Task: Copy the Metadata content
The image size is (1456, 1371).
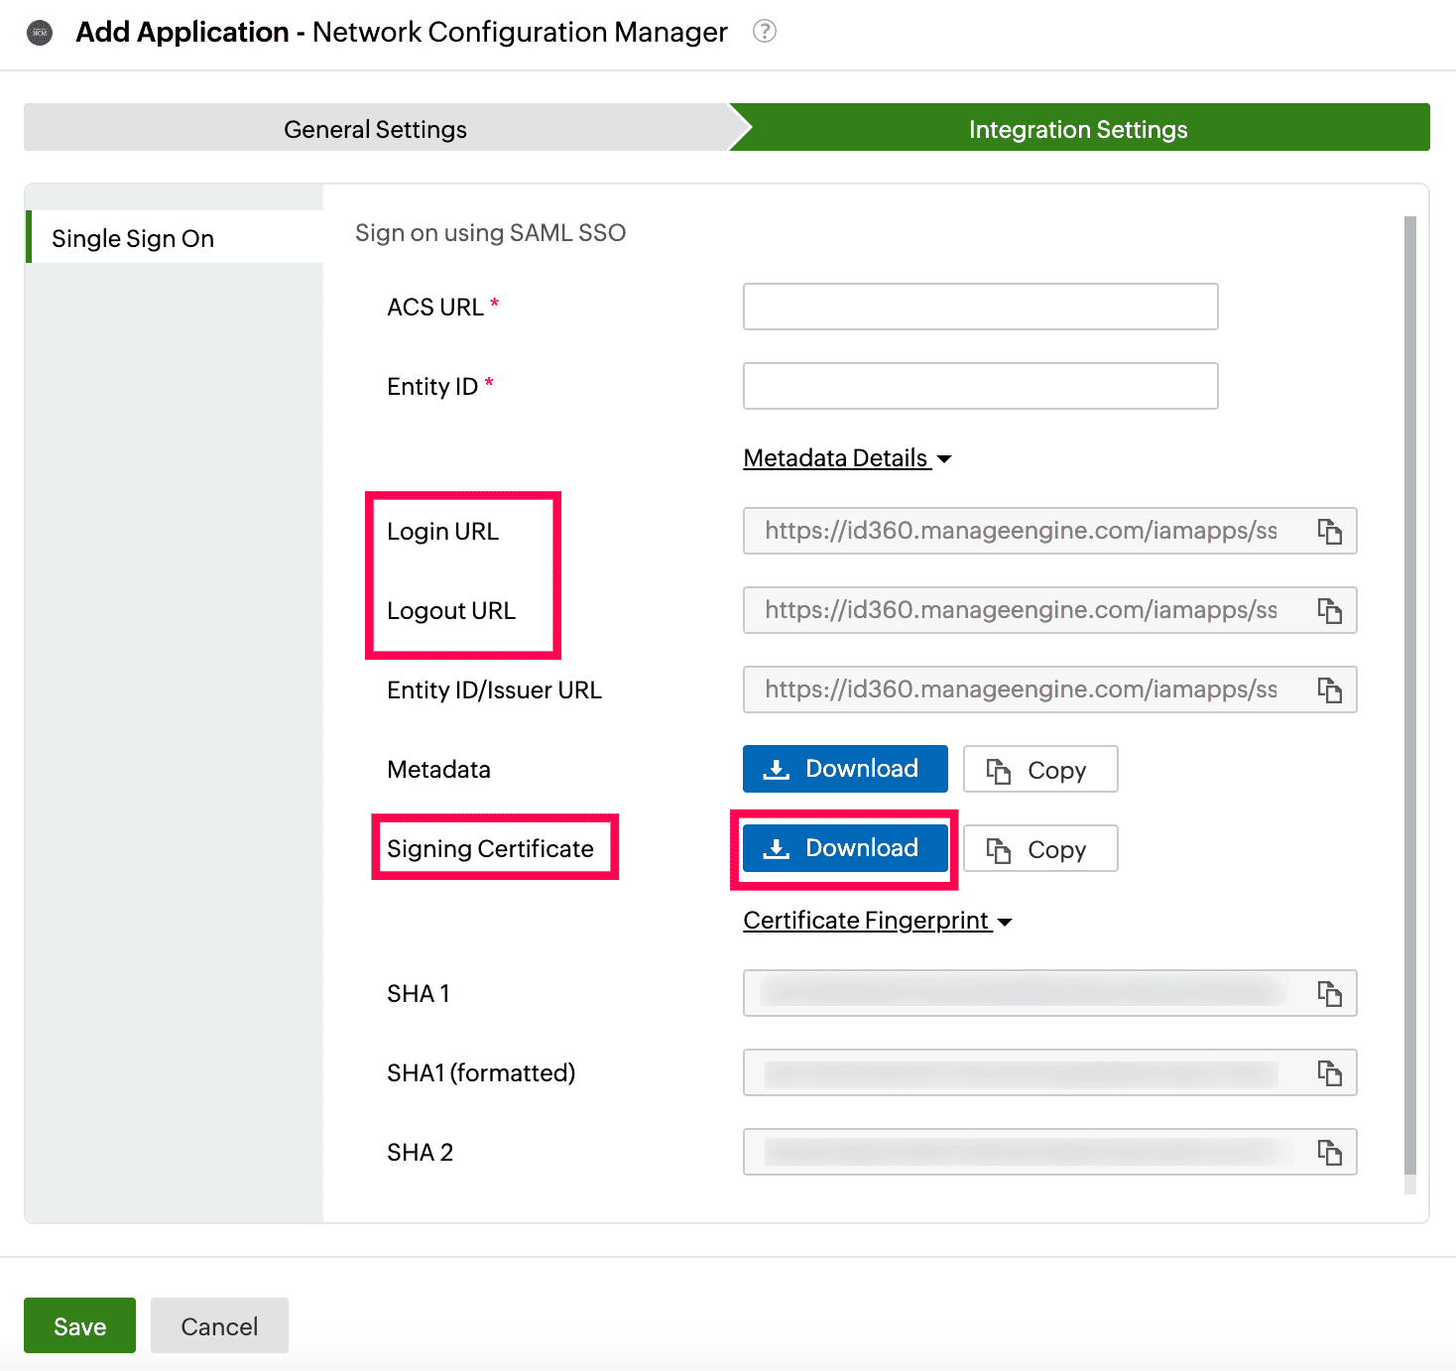Action: pos(1040,770)
